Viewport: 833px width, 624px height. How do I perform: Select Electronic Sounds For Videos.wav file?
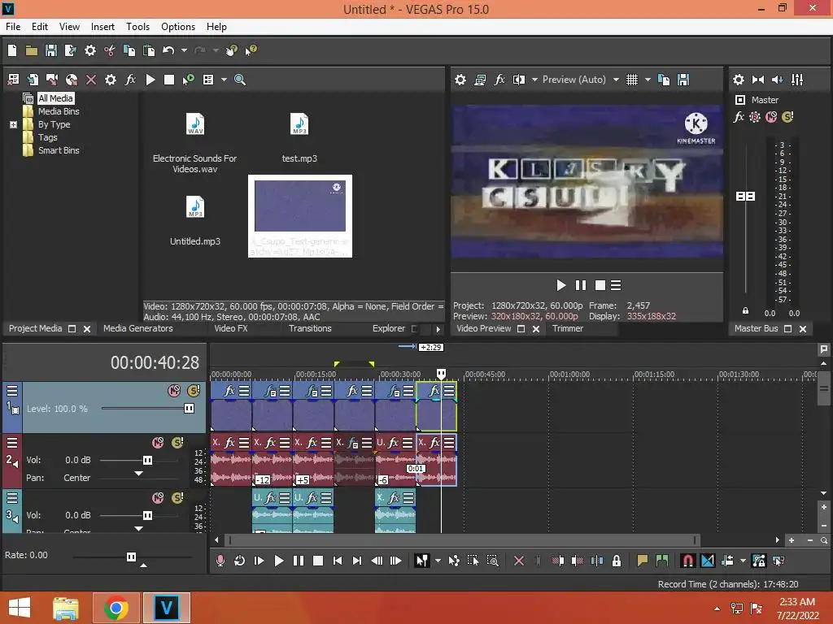195,143
